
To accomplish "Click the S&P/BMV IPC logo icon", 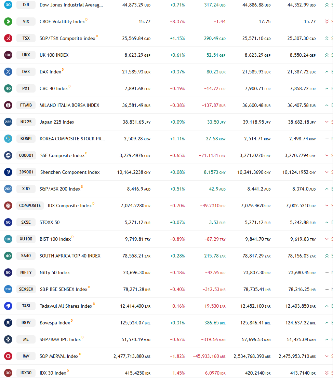I will pyautogui.click(x=8, y=339).
